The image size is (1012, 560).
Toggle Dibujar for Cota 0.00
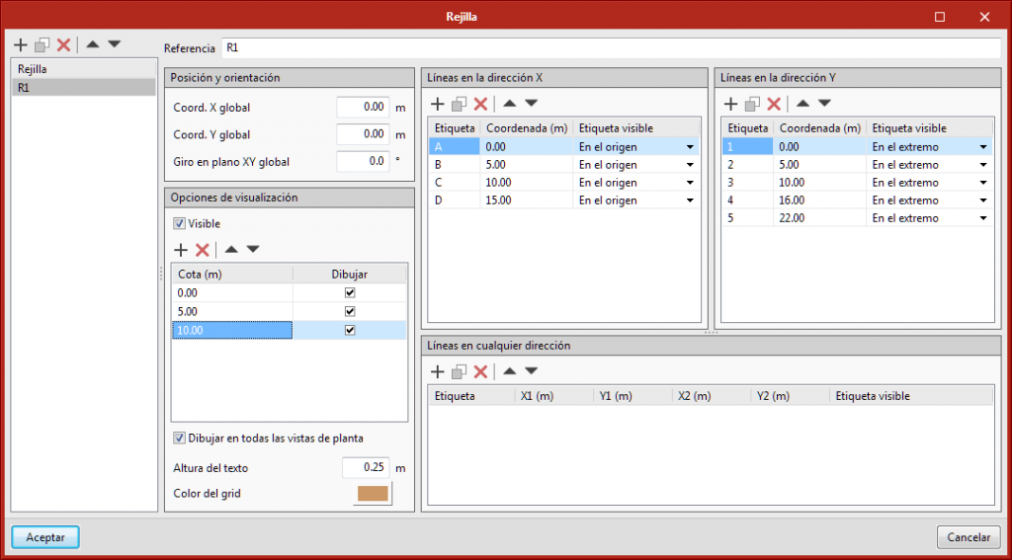click(x=350, y=293)
